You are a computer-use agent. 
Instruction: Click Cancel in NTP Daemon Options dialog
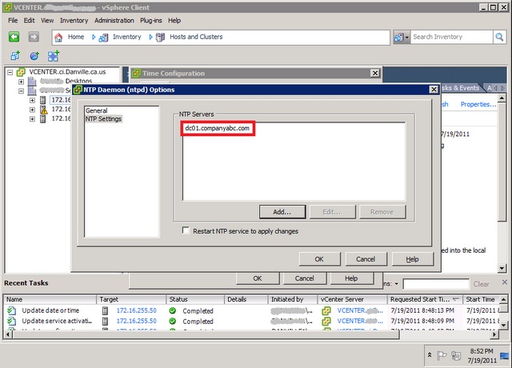(x=366, y=259)
